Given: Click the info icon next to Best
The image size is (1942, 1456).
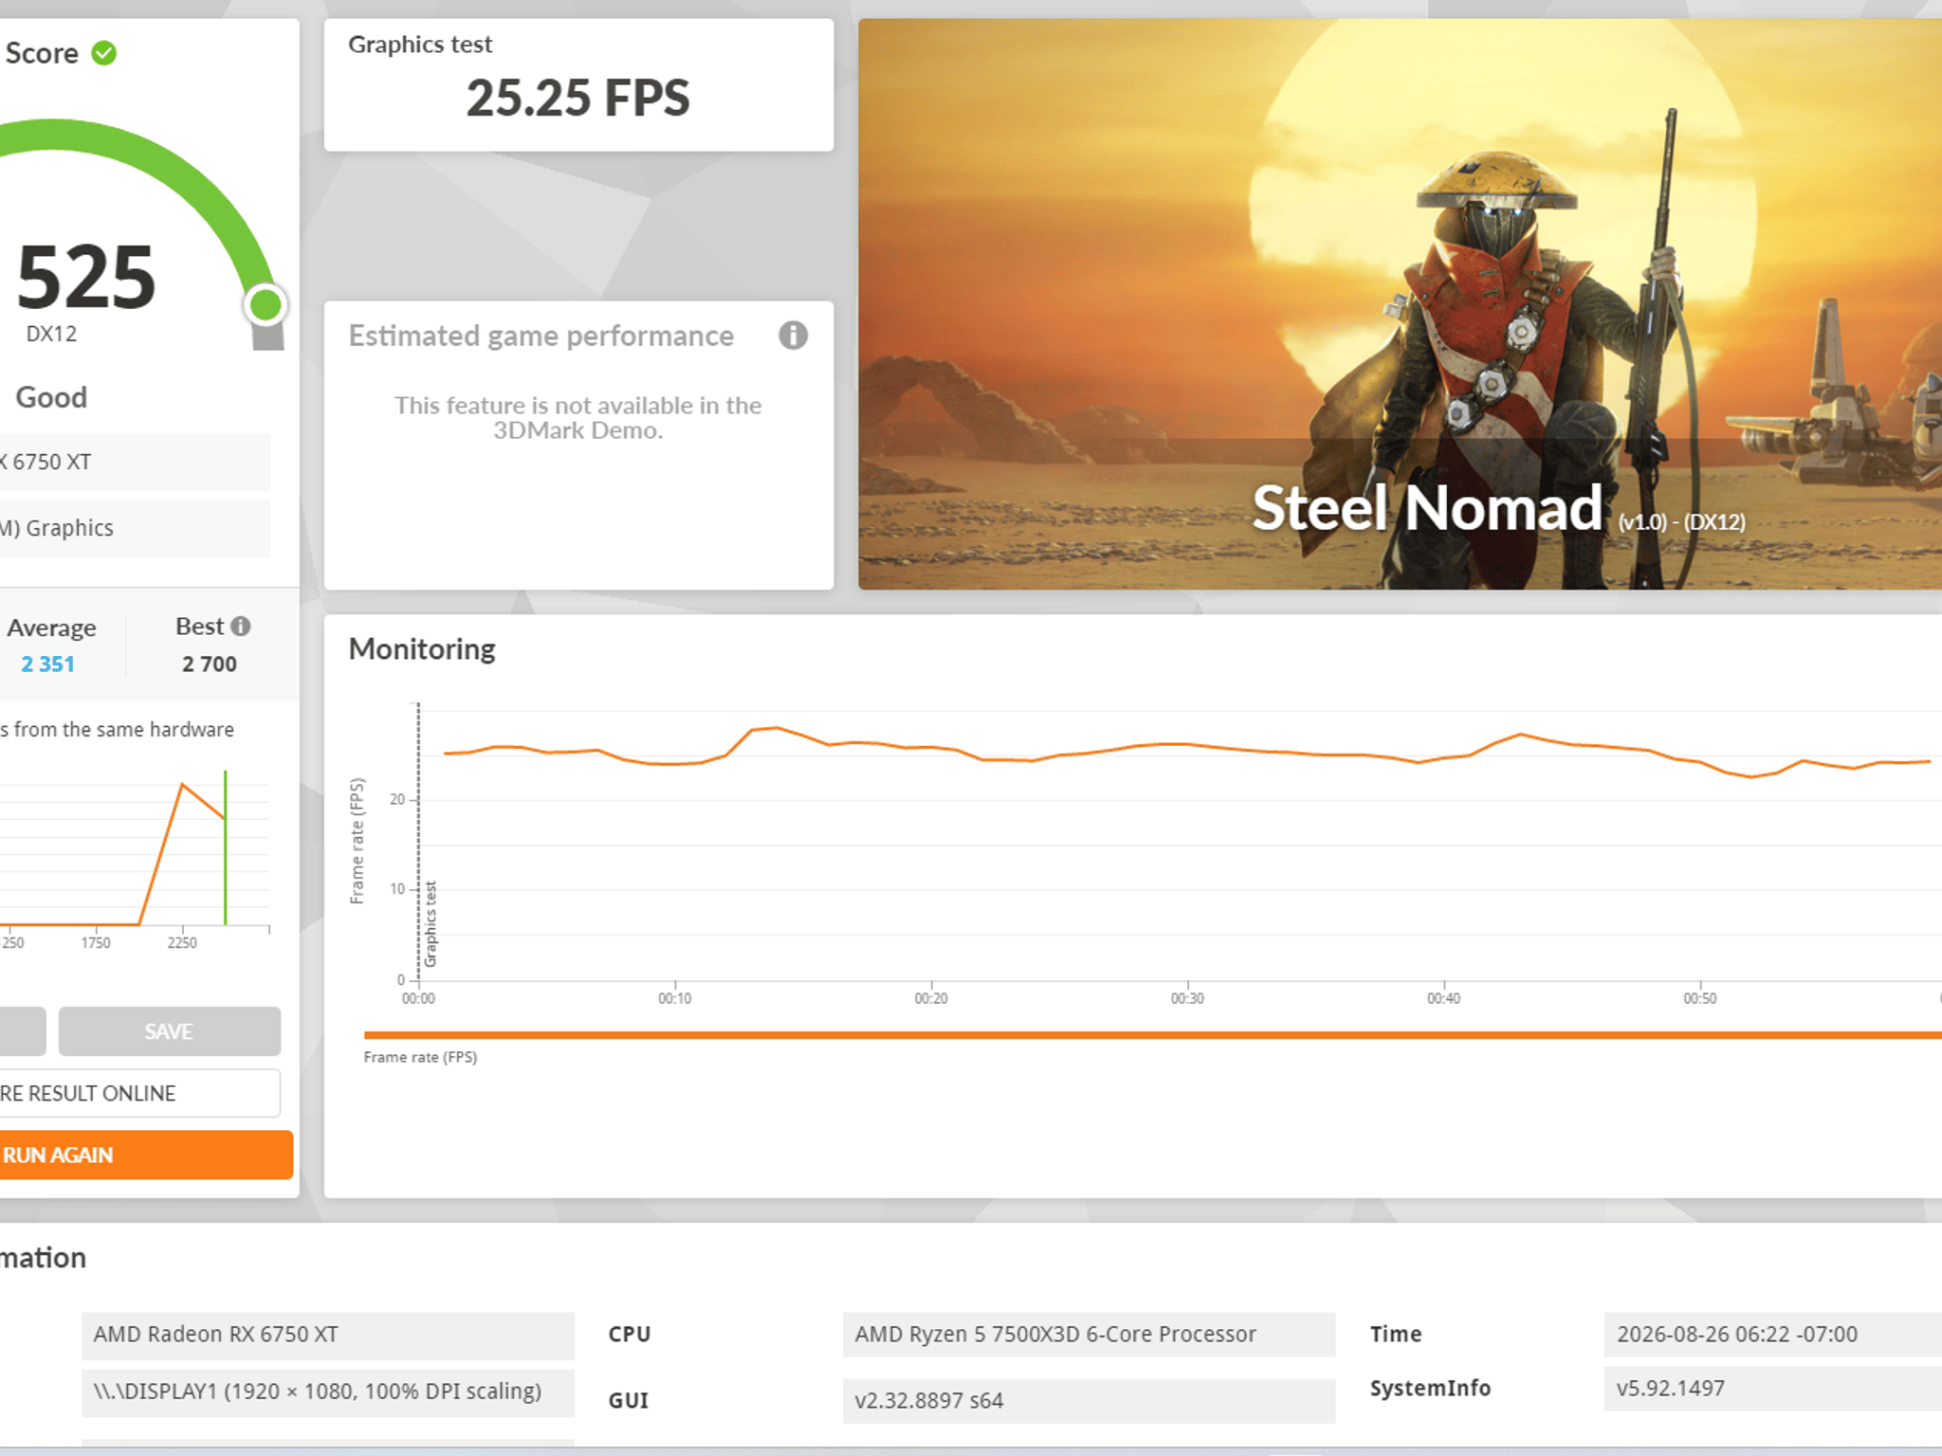Looking at the screenshot, I should [241, 627].
